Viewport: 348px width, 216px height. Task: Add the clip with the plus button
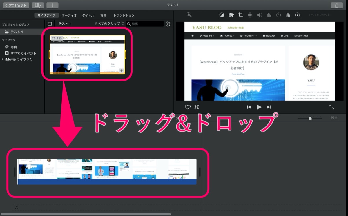(121, 70)
